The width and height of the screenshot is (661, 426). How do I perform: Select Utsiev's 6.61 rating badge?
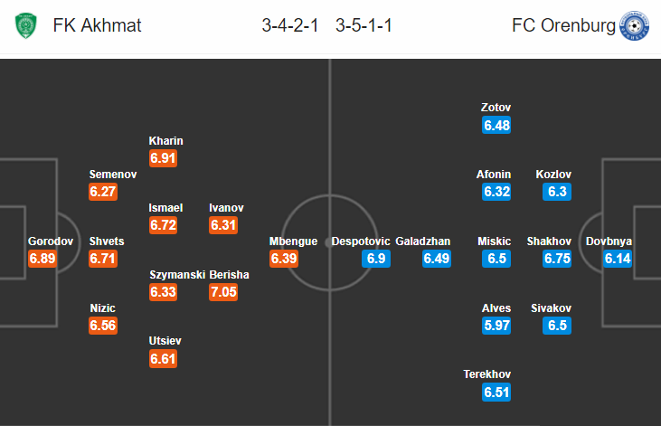click(x=163, y=359)
